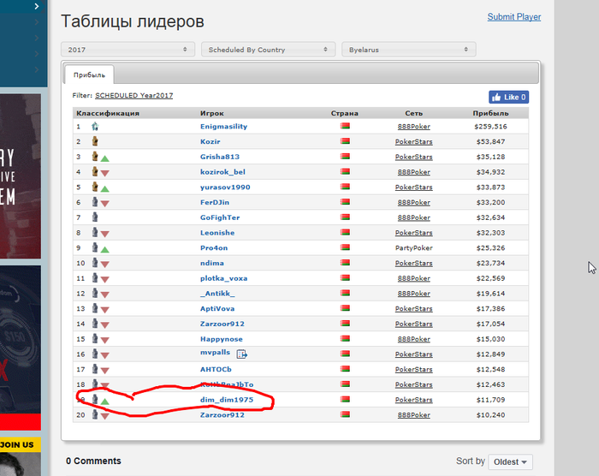Open player dim_dim1975 profile

[x=227, y=400]
